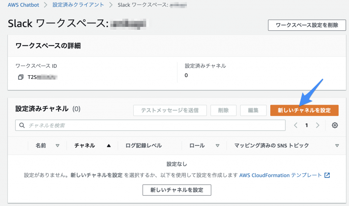Click マッピング済みの SNS トピック column header

[x=272, y=145]
